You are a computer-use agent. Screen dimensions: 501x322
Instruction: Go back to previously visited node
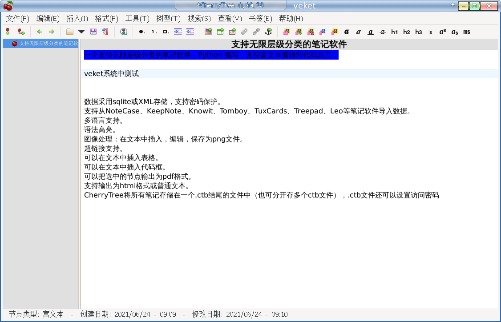[40, 32]
